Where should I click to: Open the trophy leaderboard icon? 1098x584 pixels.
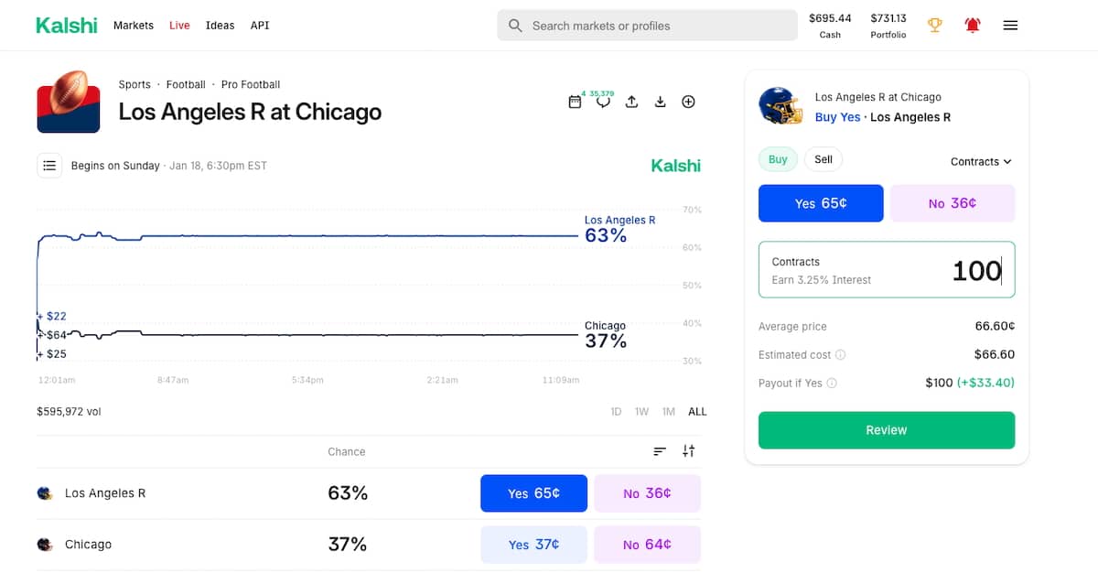[934, 26]
